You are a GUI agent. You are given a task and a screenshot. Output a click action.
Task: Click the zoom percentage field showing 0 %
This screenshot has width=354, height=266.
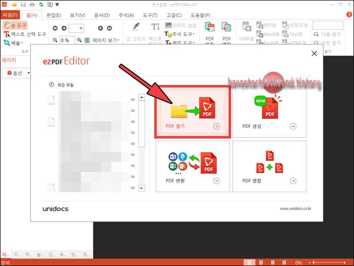(x=67, y=40)
